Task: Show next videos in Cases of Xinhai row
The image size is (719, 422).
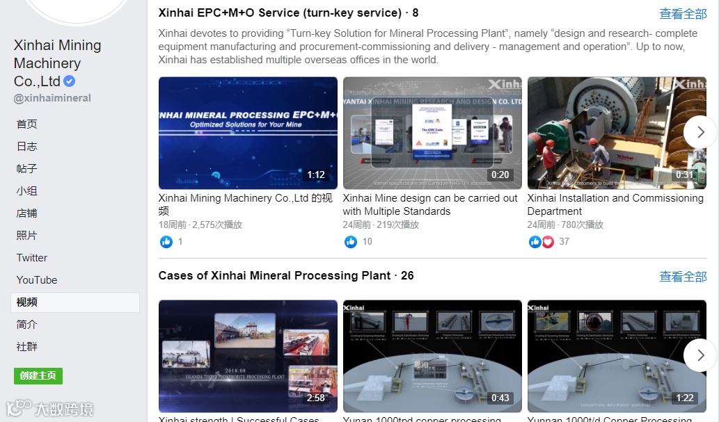Action: tap(700, 355)
